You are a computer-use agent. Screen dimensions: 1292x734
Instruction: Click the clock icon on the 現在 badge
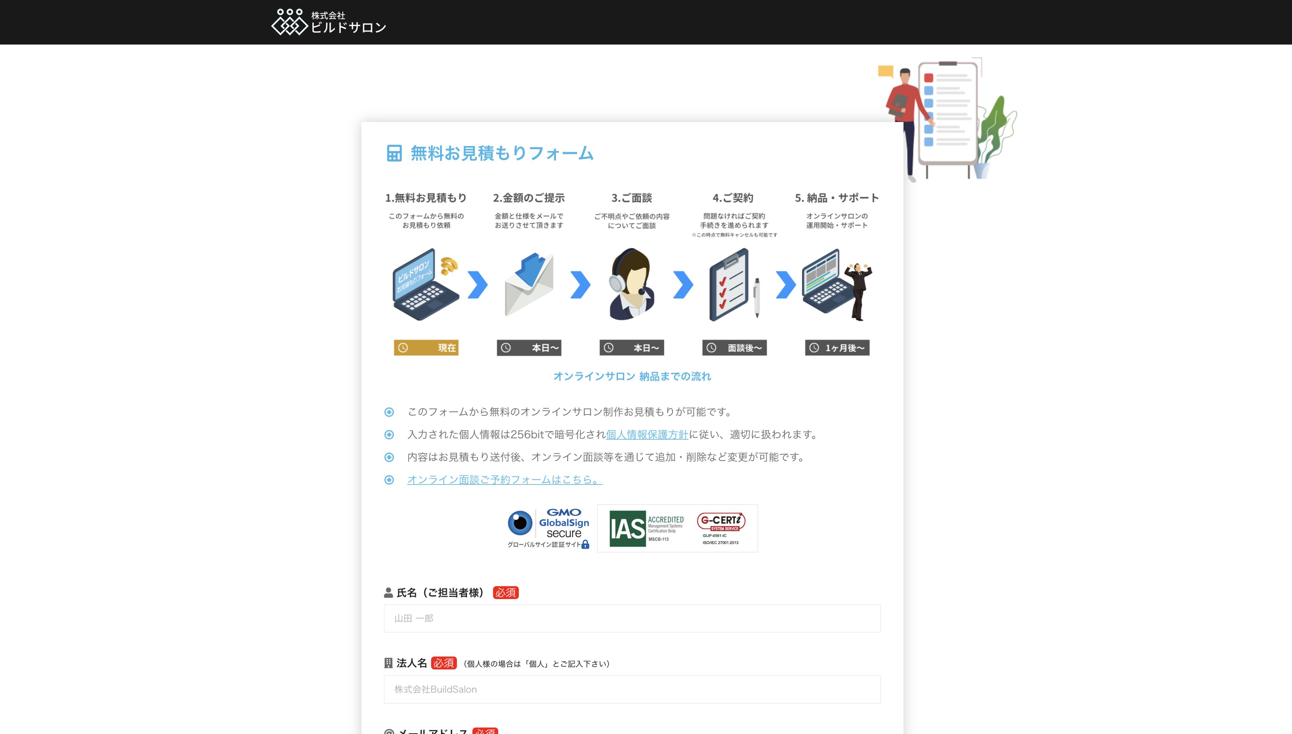[x=403, y=347]
